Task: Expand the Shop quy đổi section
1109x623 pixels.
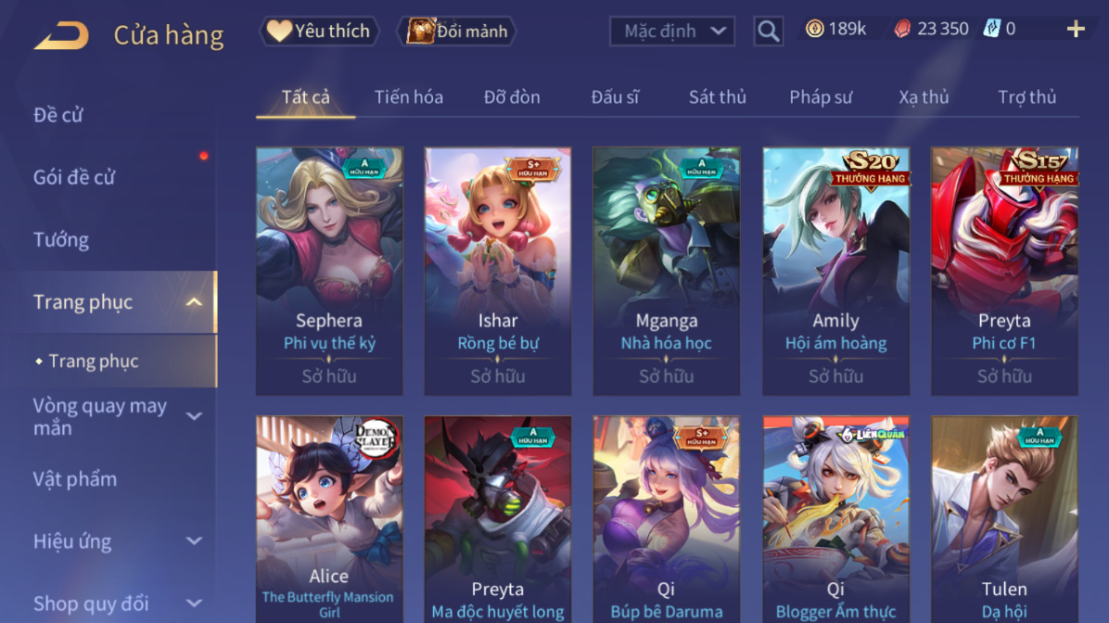Action: click(194, 604)
